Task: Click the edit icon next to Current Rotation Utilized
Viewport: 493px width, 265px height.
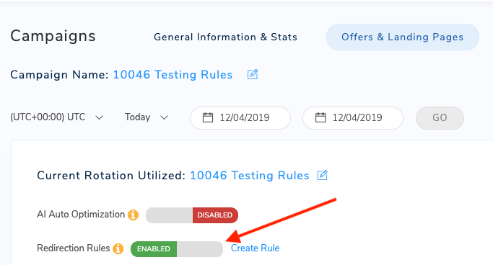Action: click(322, 175)
